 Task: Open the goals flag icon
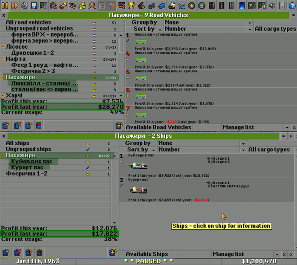coord(112,5)
